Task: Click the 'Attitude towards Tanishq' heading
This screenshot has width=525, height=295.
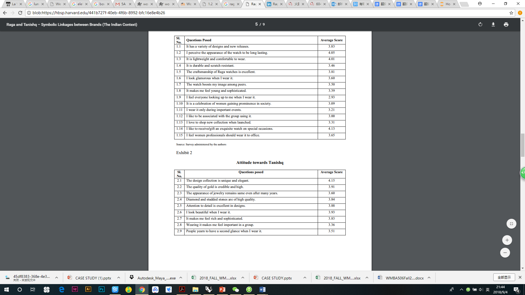Action: 260,163
